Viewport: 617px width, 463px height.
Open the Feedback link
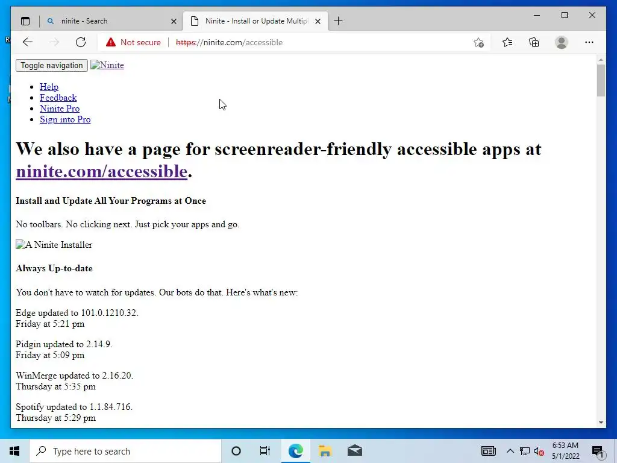[58, 98]
